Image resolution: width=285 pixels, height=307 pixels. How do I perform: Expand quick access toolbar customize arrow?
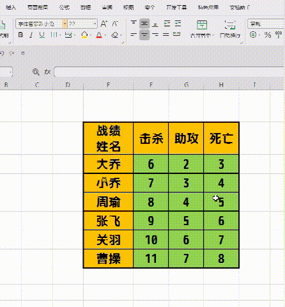[x=23, y=53]
